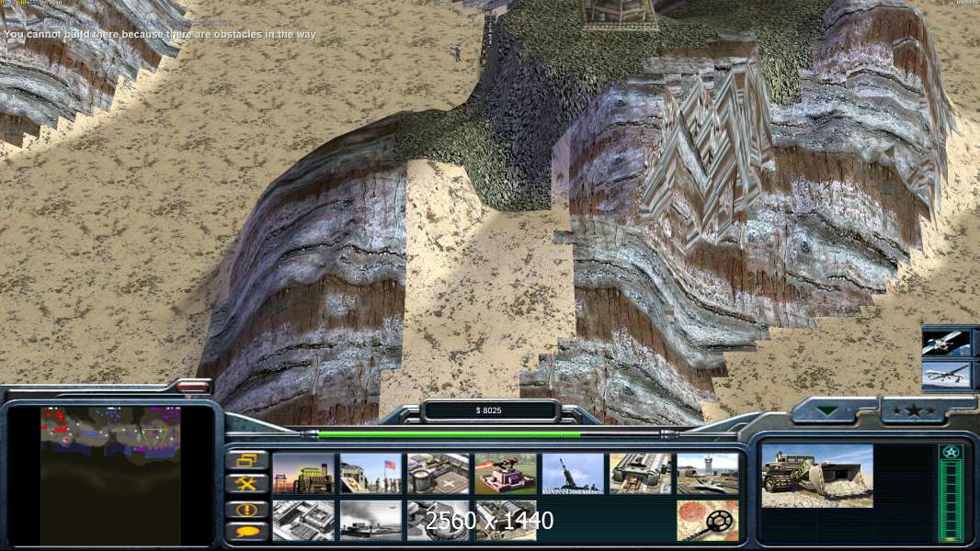Viewport: 980px width, 551px height.
Task: Build the Airfield
Action: [708, 474]
